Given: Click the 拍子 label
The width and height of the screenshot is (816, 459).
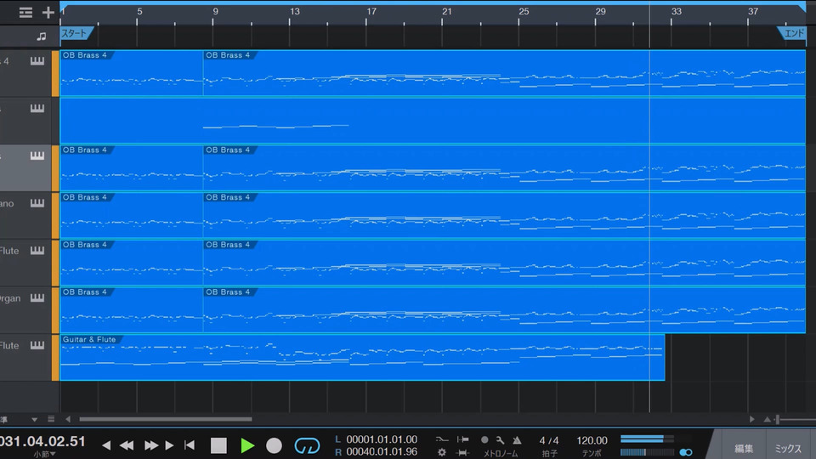Looking at the screenshot, I should [549, 454].
